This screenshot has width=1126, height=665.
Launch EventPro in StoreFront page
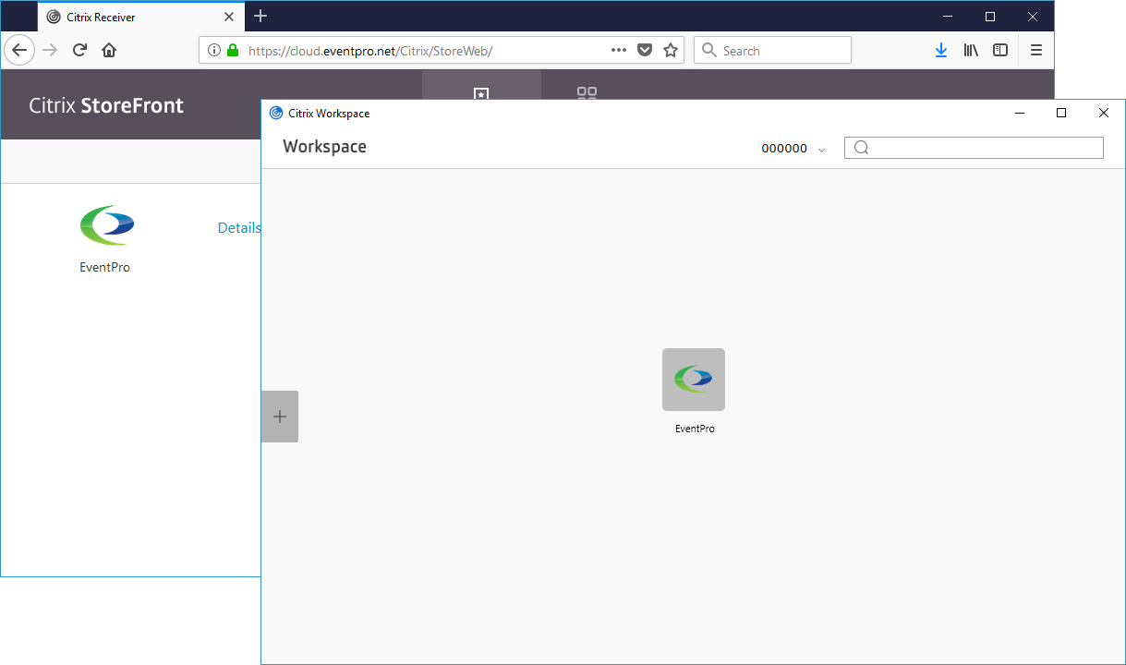[x=106, y=225]
